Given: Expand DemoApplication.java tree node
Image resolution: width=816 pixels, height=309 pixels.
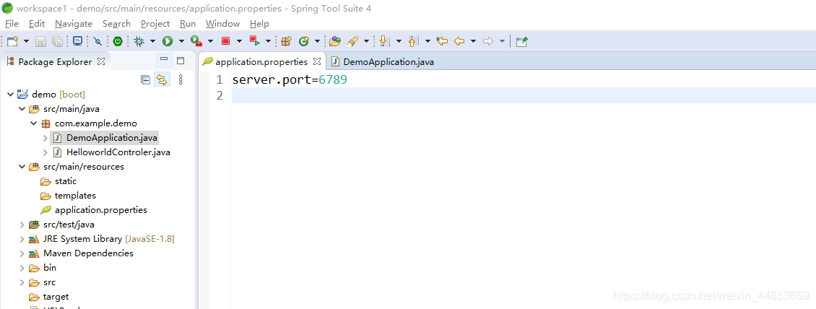Looking at the screenshot, I should 45,138.
